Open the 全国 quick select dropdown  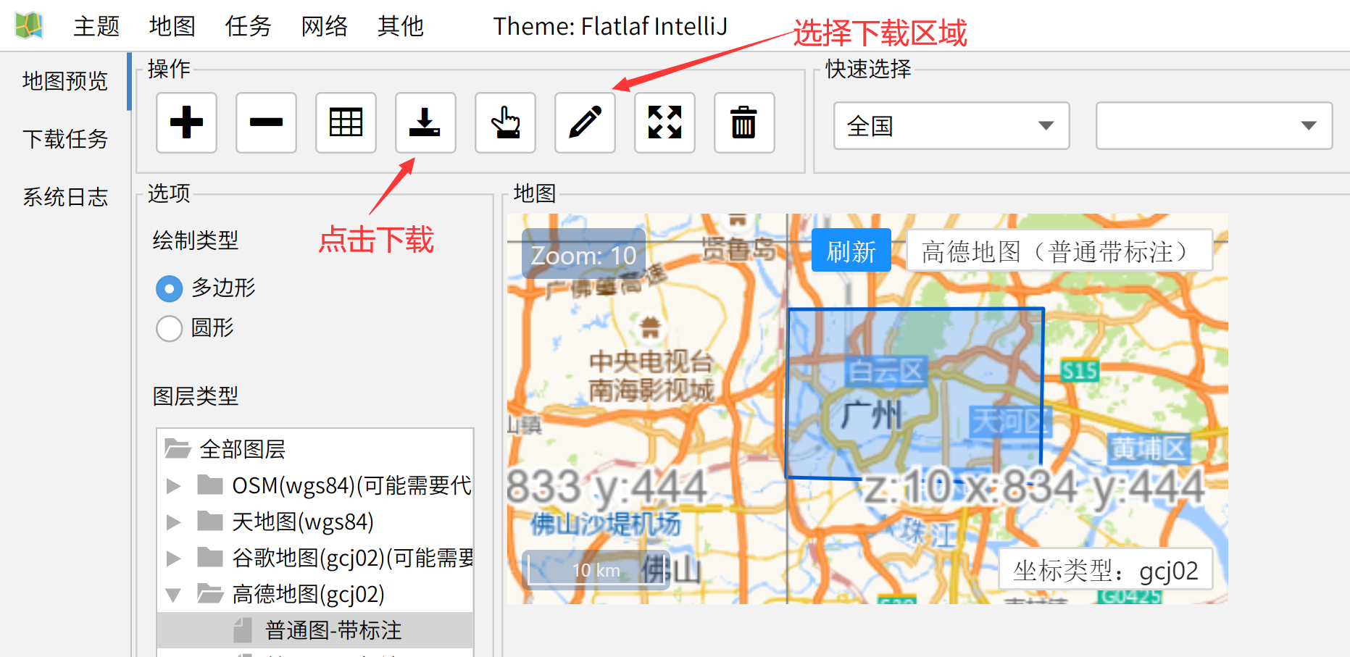pos(951,126)
